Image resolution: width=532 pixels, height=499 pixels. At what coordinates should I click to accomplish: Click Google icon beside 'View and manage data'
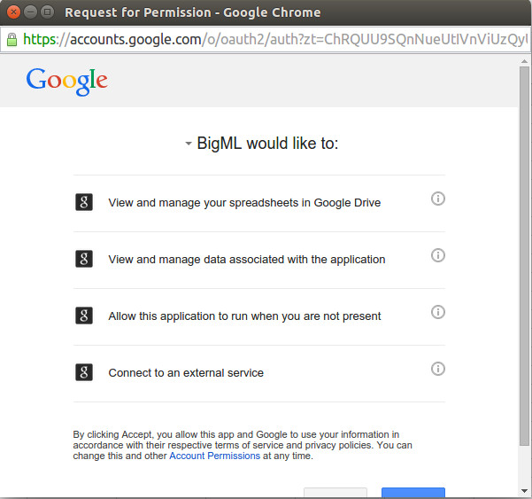[84, 259]
